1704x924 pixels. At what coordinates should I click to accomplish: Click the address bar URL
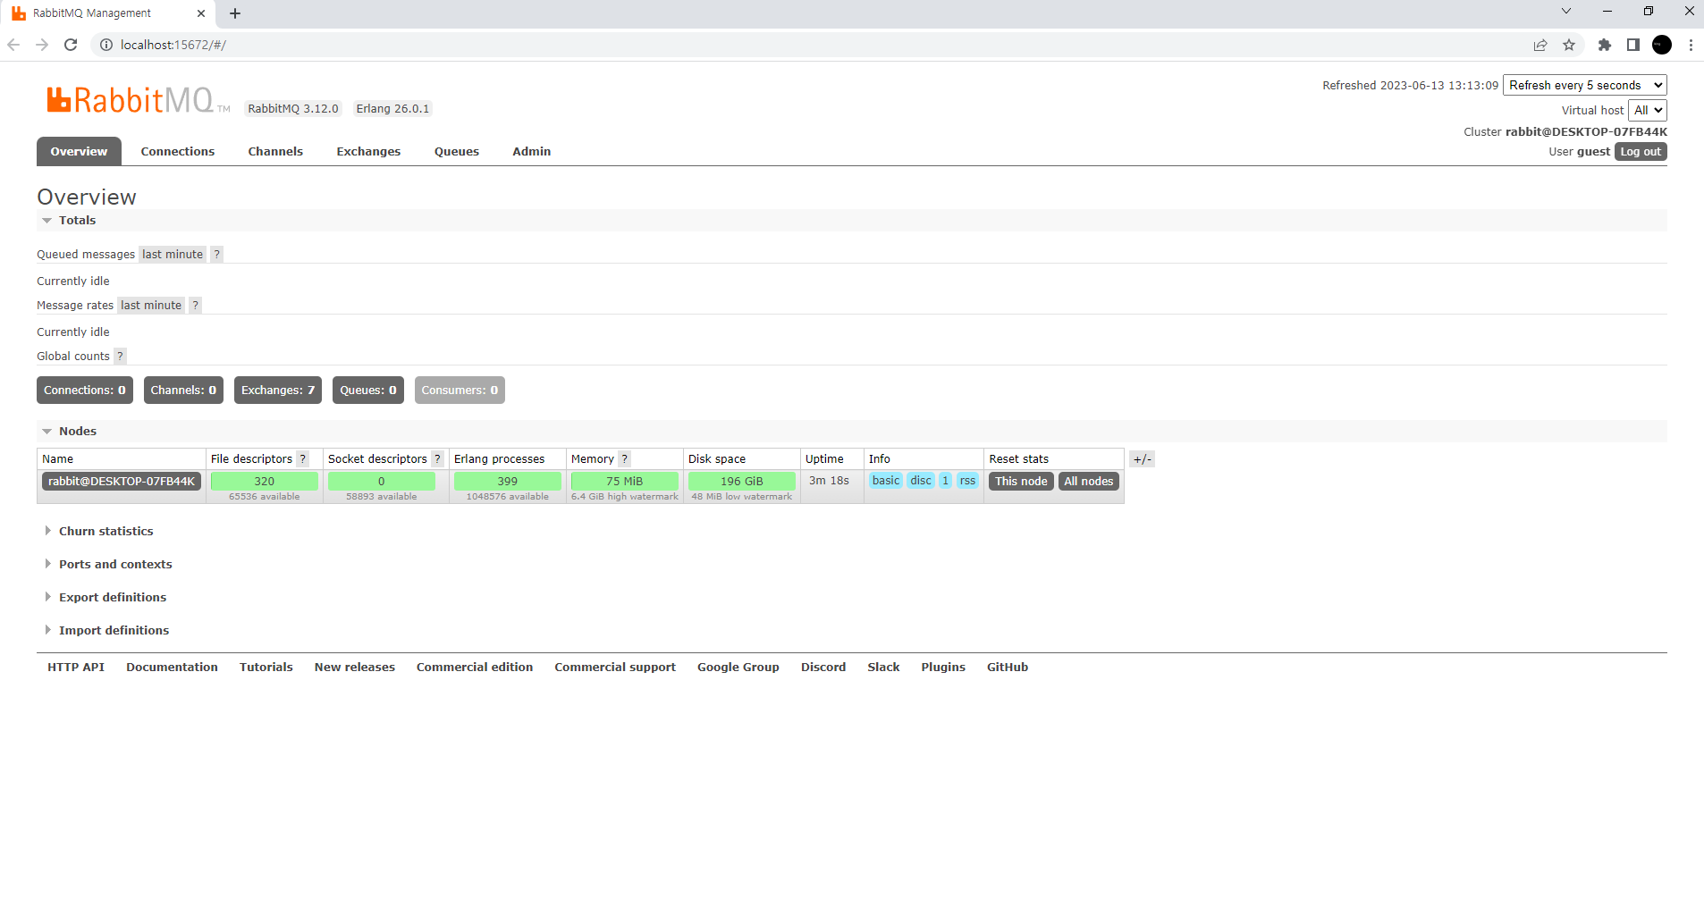(x=173, y=45)
